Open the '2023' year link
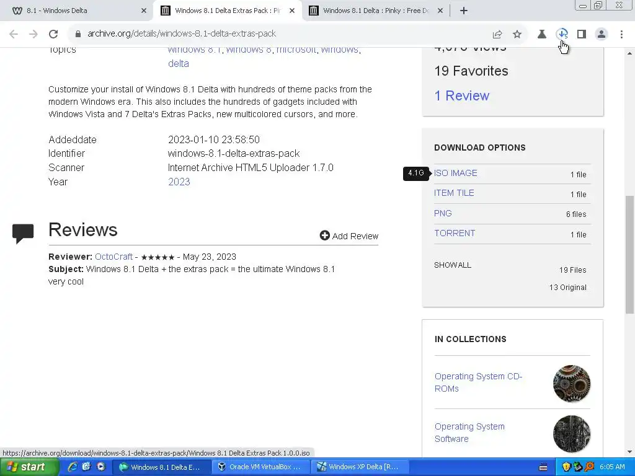The image size is (635, 476). tap(179, 182)
